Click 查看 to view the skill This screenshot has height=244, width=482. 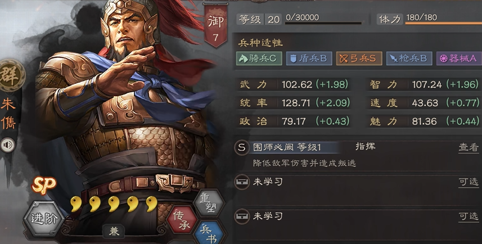tap(469, 147)
